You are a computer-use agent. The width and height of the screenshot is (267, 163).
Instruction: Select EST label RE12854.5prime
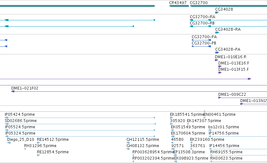(x=53, y=152)
